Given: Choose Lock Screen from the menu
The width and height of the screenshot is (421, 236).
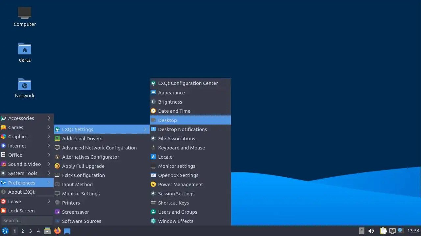Looking at the screenshot, I should (x=27, y=211).
